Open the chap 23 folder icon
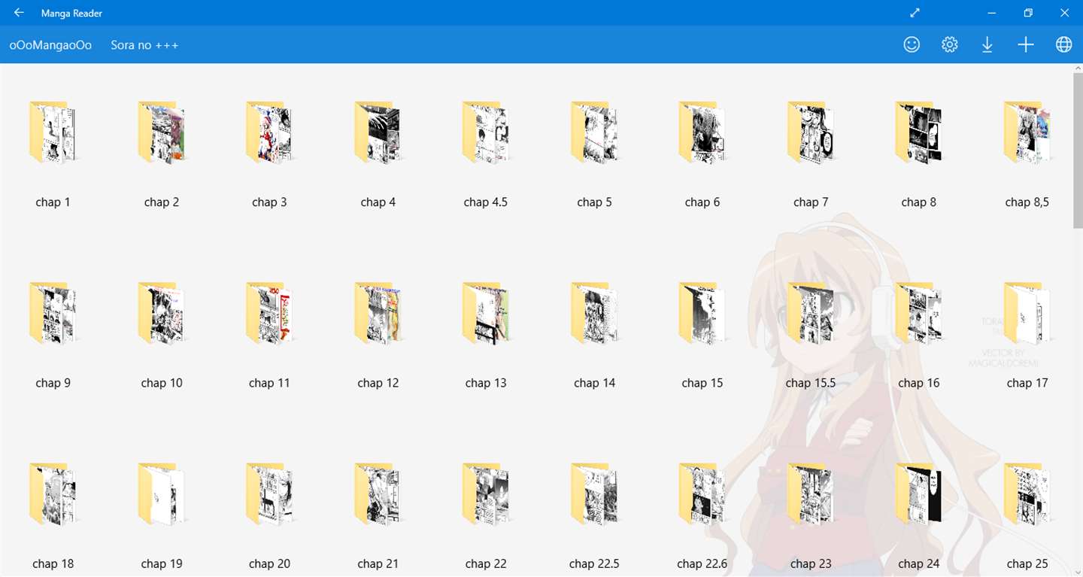Image resolution: width=1083 pixels, height=577 pixels. coord(811,494)
